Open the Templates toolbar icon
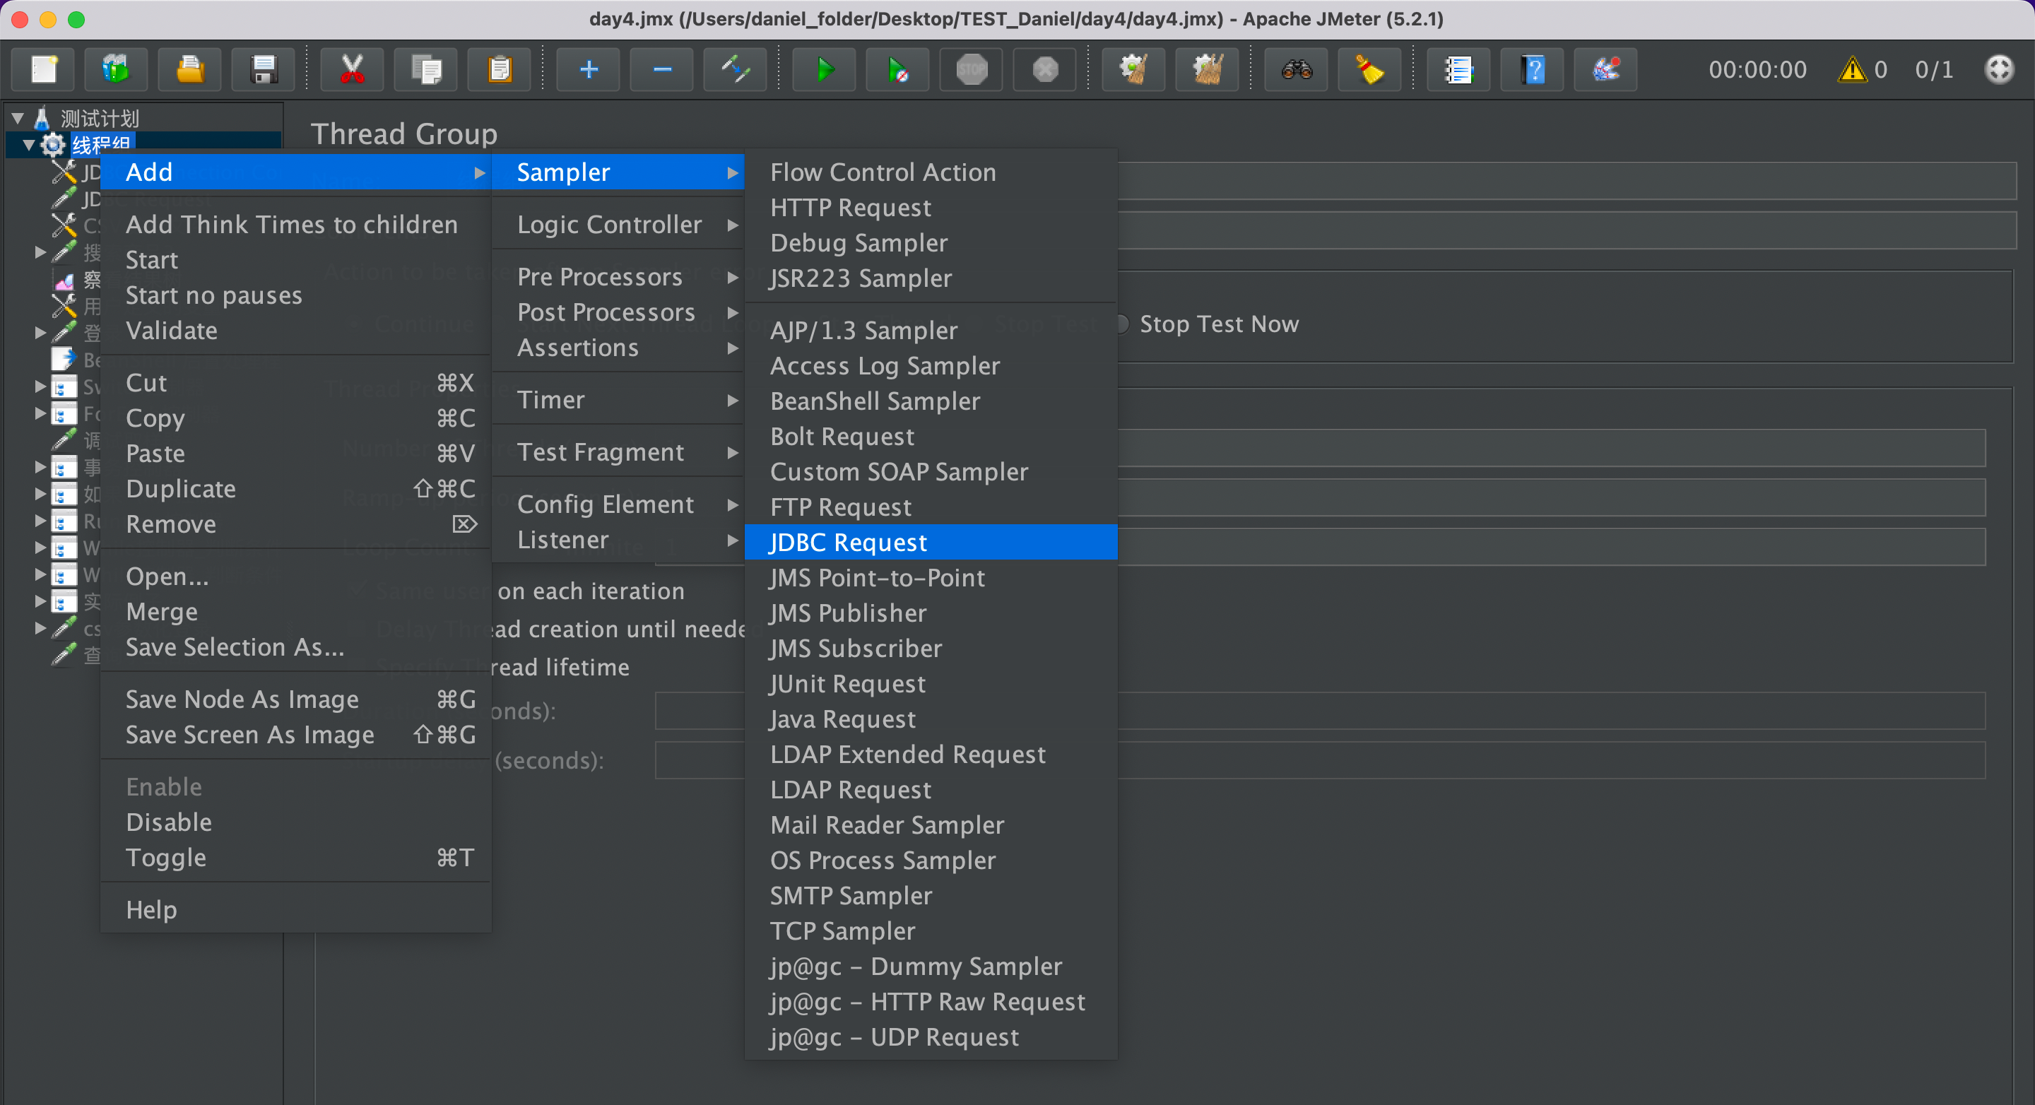 [x=116, y=69]
